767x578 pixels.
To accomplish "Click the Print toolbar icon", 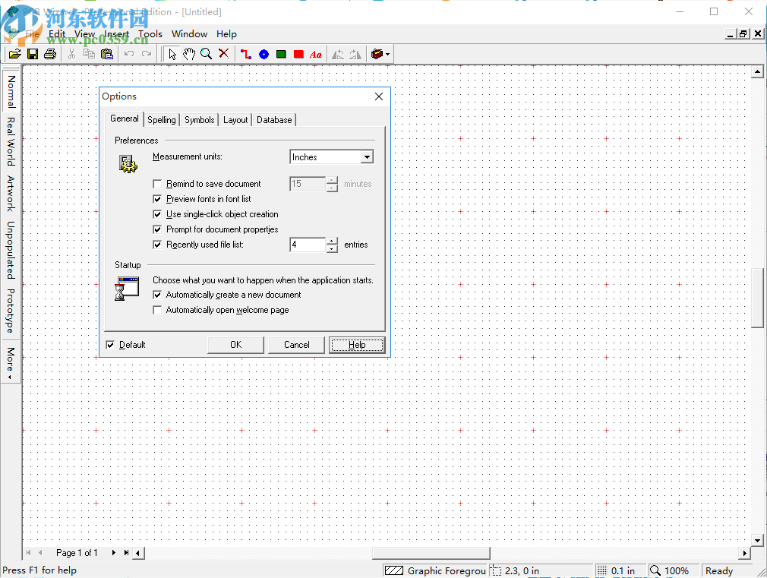I will (50, 54).
